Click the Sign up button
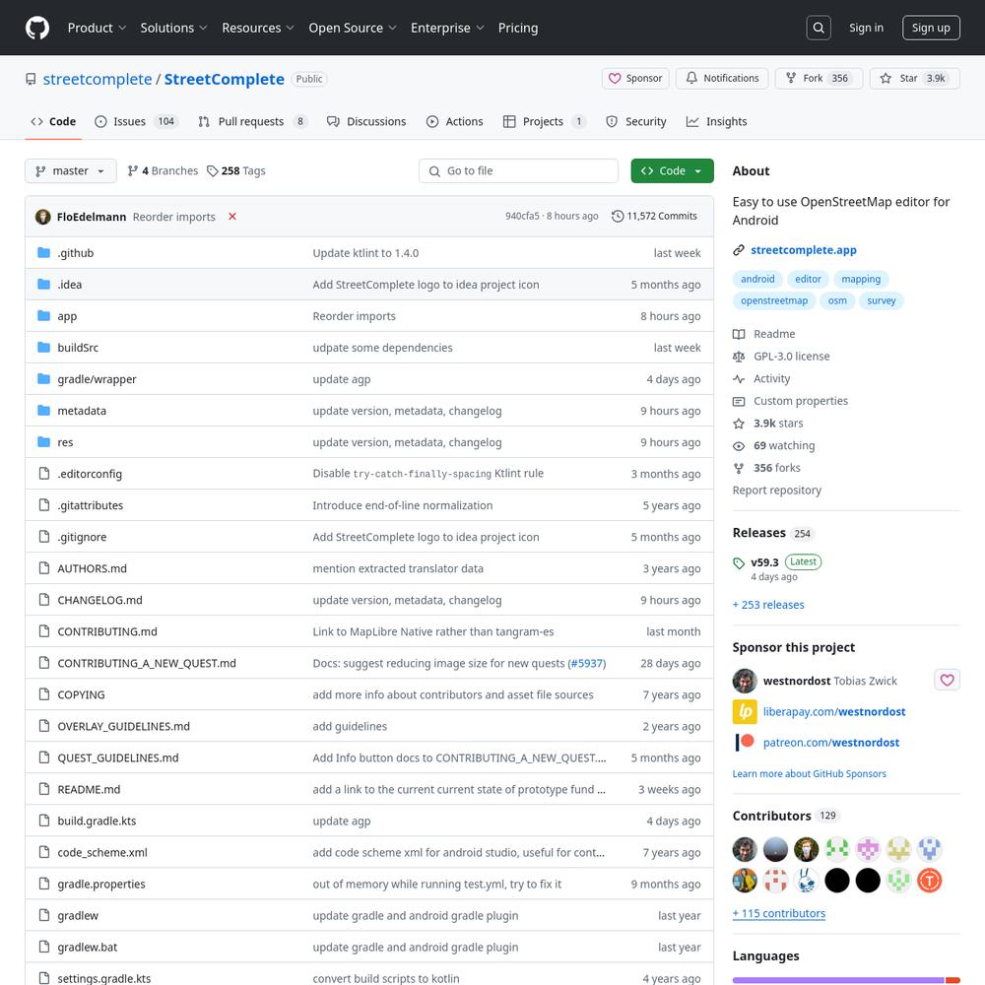 [931, 28]
